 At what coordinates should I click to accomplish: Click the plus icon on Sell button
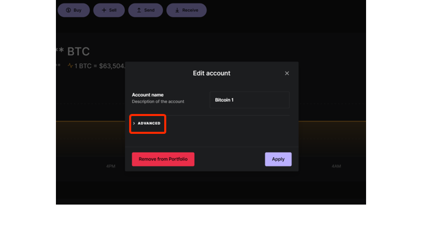click(104, 10)
